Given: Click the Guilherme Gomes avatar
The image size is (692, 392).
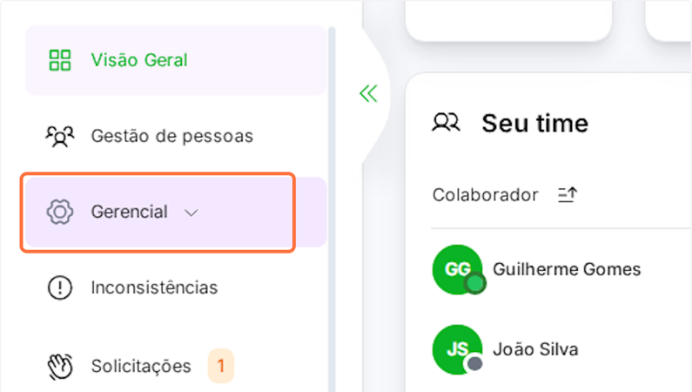Looking at the screenshot, I should click(x=457, y=269).
